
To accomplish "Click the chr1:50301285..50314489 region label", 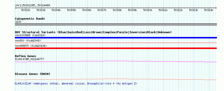I will tap(32, 6).
